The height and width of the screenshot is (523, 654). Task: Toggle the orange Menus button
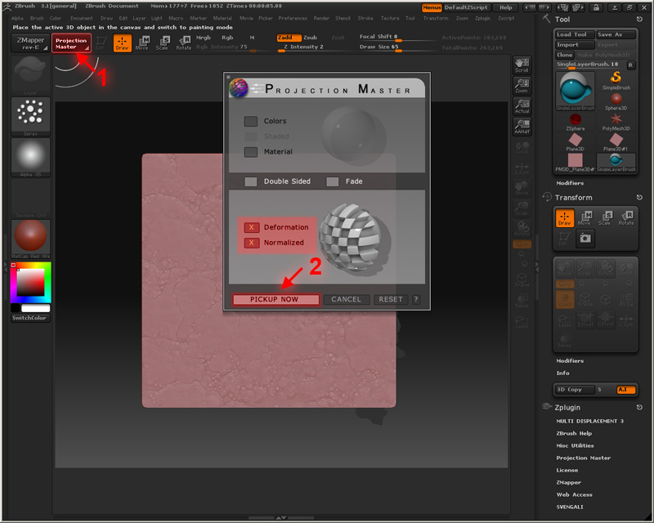[x=432, y=7]
